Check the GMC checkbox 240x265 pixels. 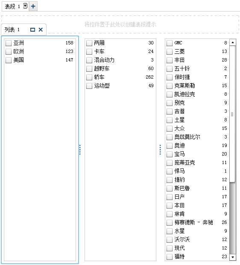[170, 43]
